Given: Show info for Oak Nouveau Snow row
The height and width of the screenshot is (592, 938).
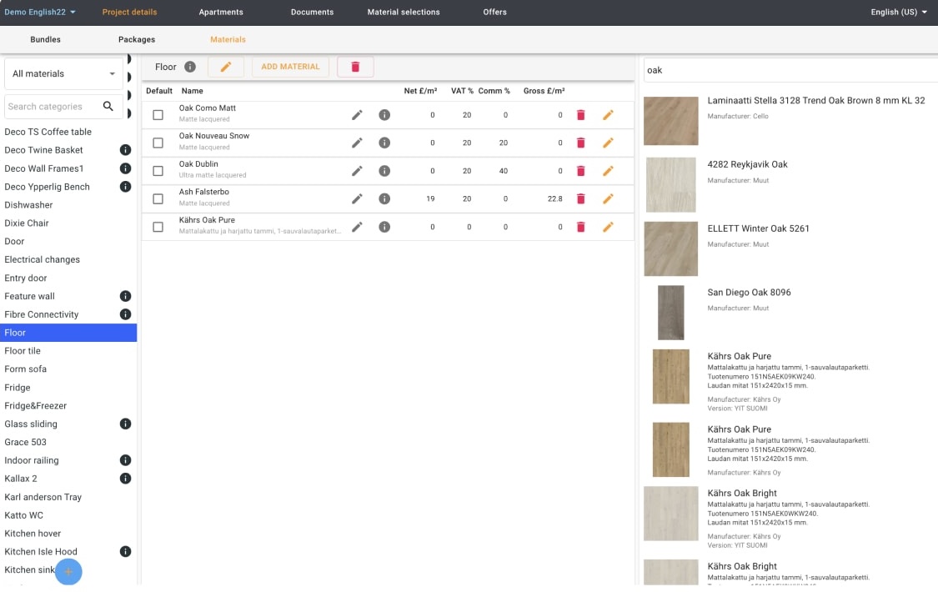Looking at the screenshot, I should click(384, 143).
